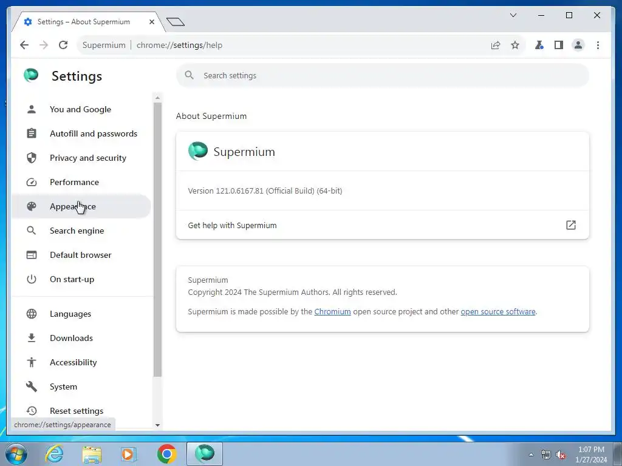
Task: Open the profile avatar menu
Action: pos(578,45)
